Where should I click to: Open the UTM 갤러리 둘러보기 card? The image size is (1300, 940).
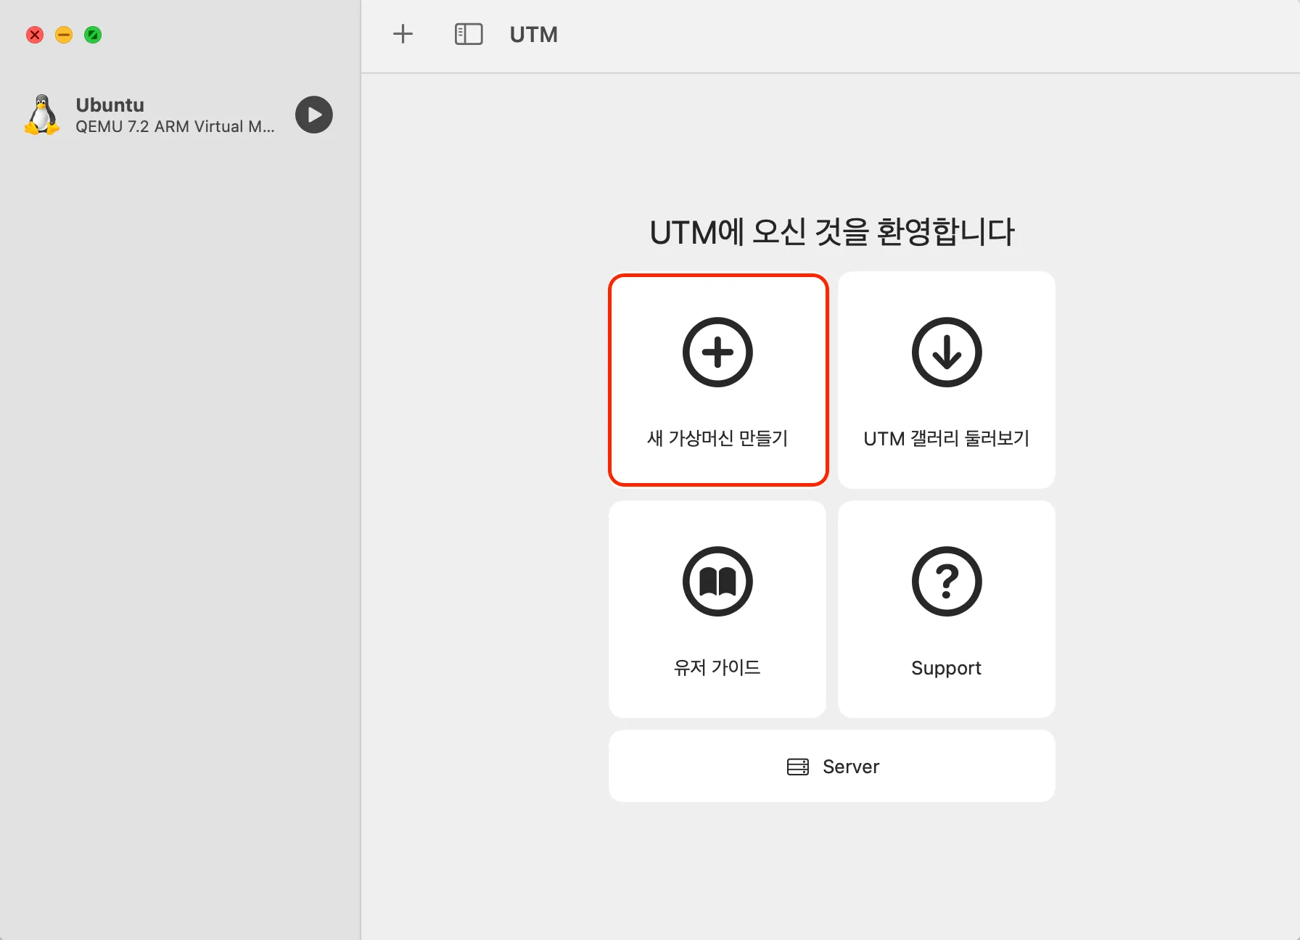(x=947, y=380)
